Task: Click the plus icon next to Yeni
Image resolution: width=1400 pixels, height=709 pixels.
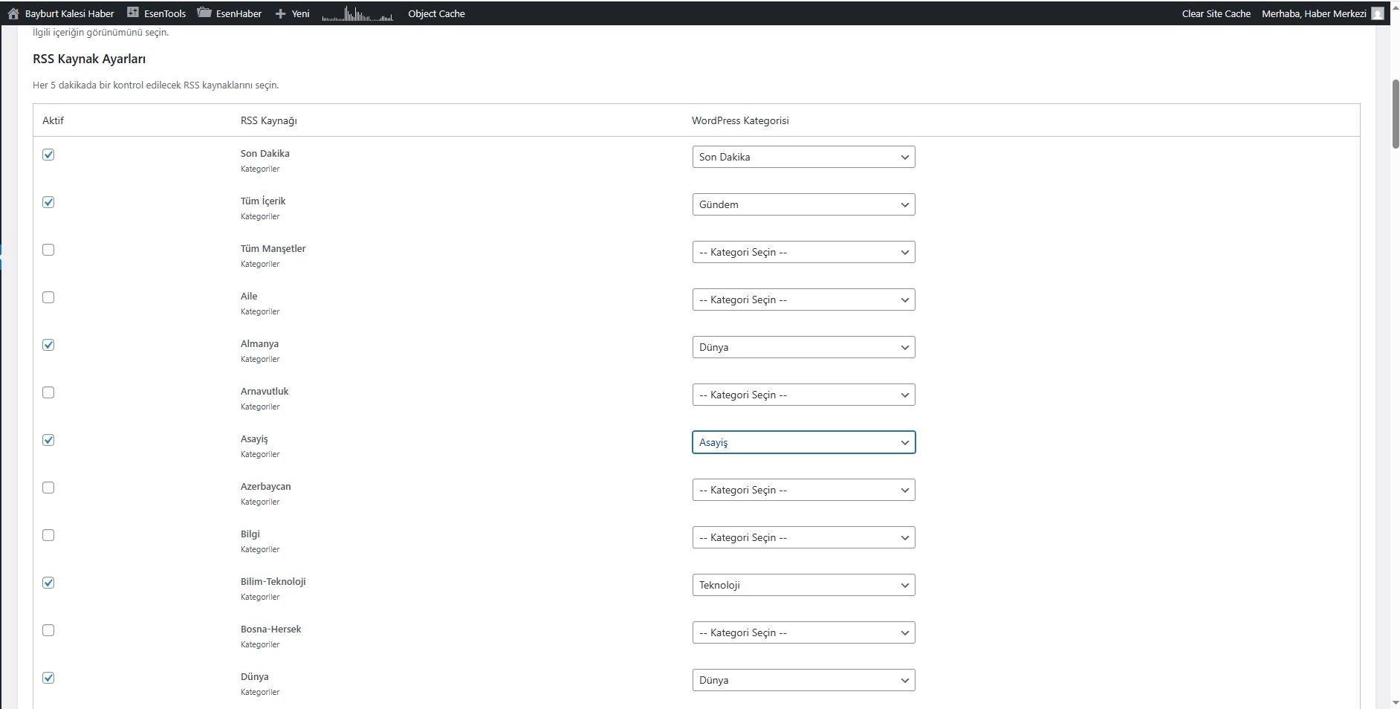Action: (x=280, y=13)
